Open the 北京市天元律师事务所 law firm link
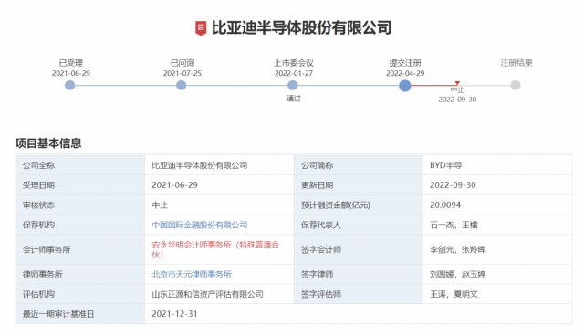This screenshot has width=584, height=336. [x=192, y=275]
